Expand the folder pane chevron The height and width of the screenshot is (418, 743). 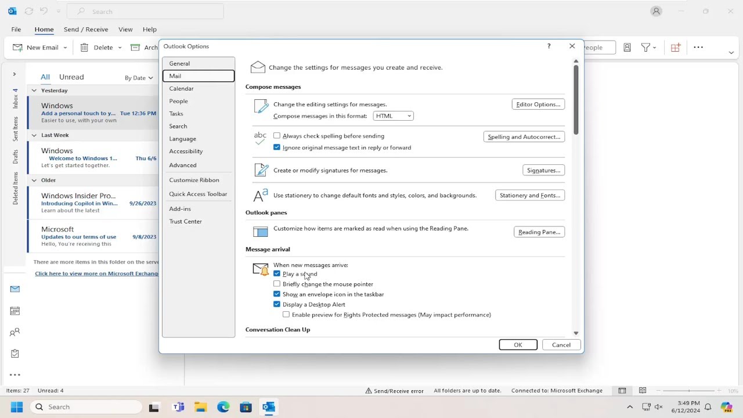pos(15,74)
